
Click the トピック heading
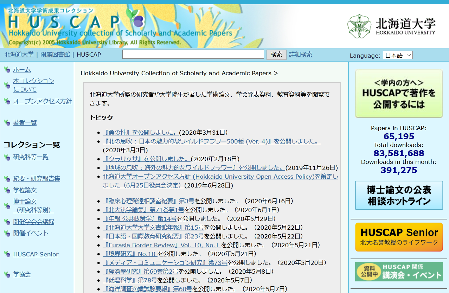pos(101,117)
